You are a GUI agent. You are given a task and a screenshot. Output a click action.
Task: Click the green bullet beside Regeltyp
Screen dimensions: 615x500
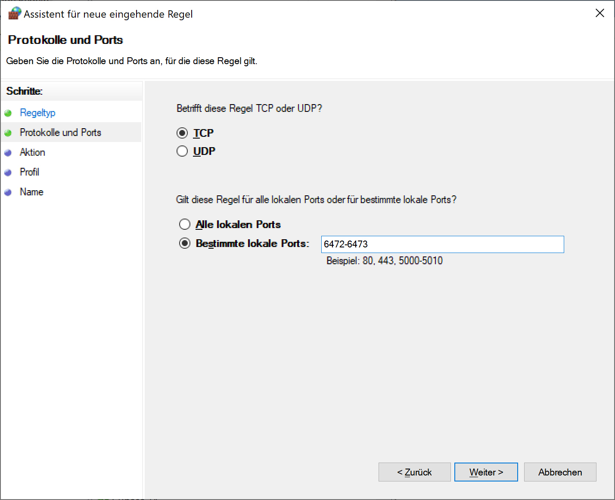click(8, 113)
